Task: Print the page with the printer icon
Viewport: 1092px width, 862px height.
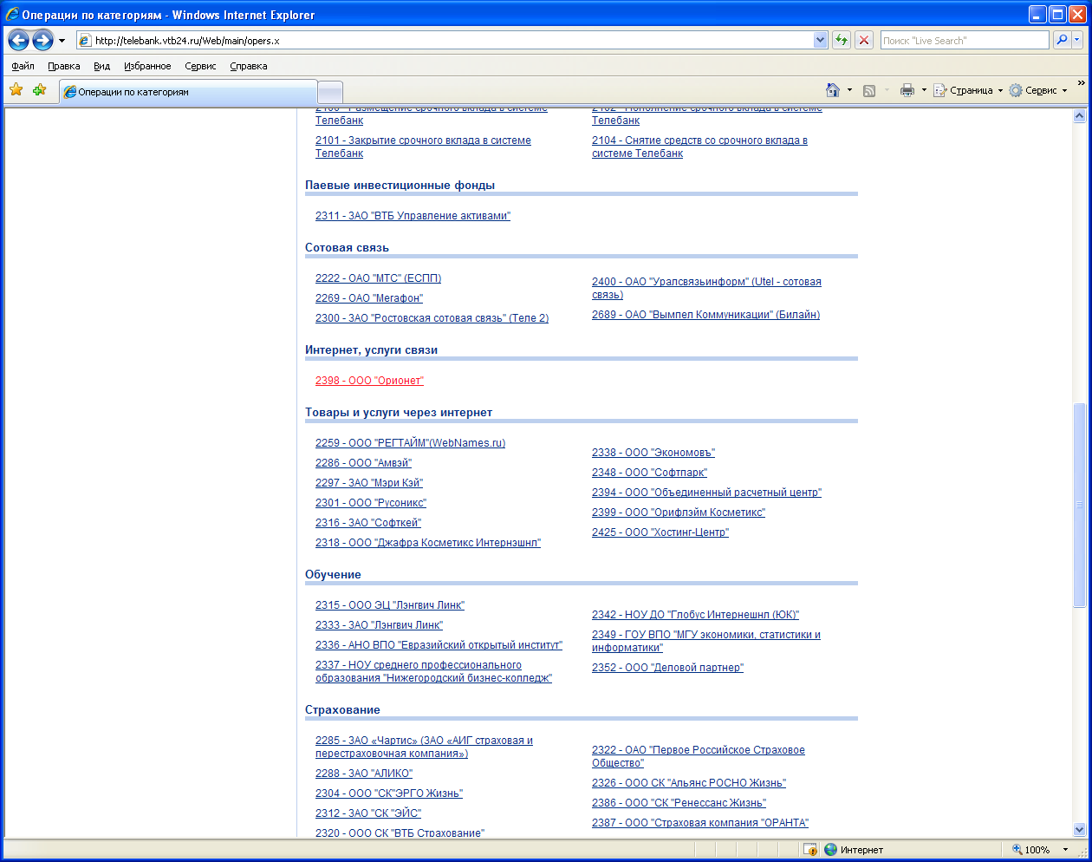Action: point(907,90)
